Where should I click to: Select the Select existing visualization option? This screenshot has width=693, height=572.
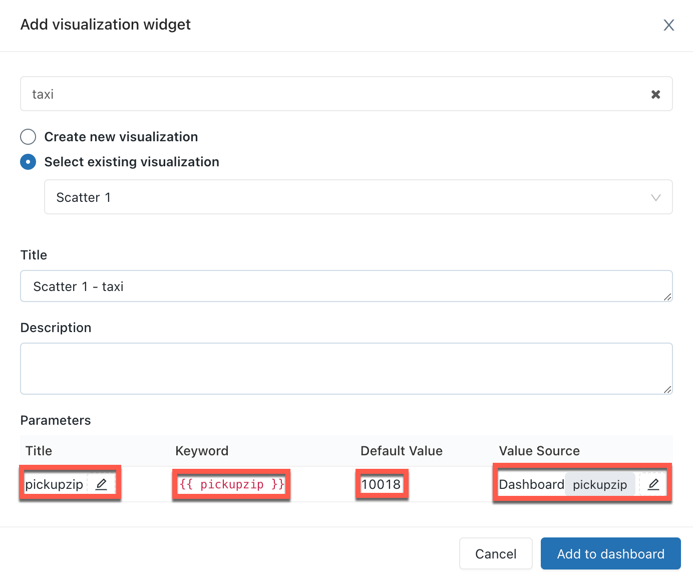coord(28,161)
